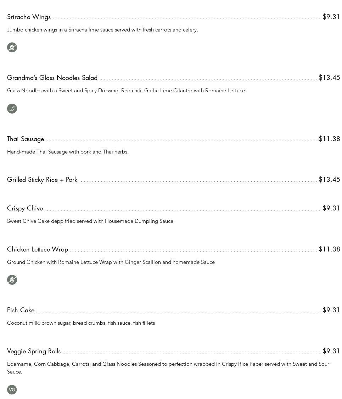Click the Fish Cake $9.31 price
Image resolution: width=342 pixels, height=399 pixels.
[x=331, y=310]
